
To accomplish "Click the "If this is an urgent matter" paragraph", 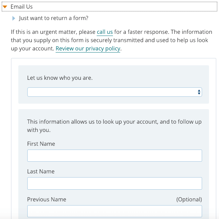I will click(x=112, y=40).
